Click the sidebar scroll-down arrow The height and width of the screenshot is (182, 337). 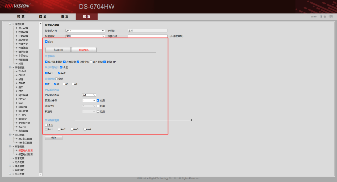coord(41,174)
